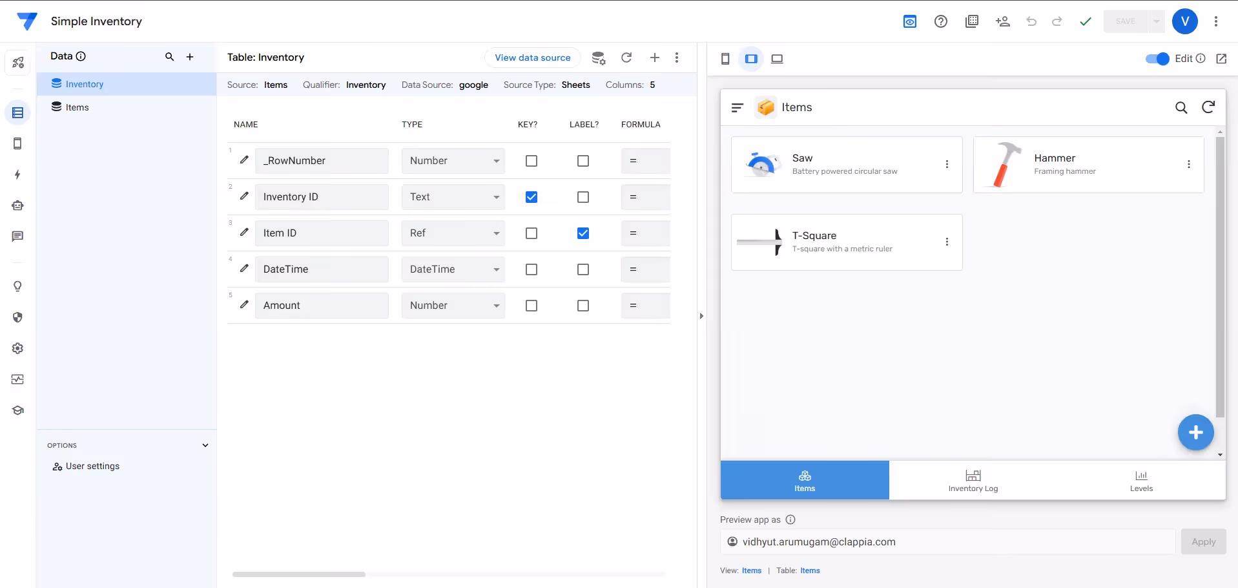Uncheck the LABEL? checkbox for Item ID
Screen dimensions: 1238x588
(x=583, y=233)
